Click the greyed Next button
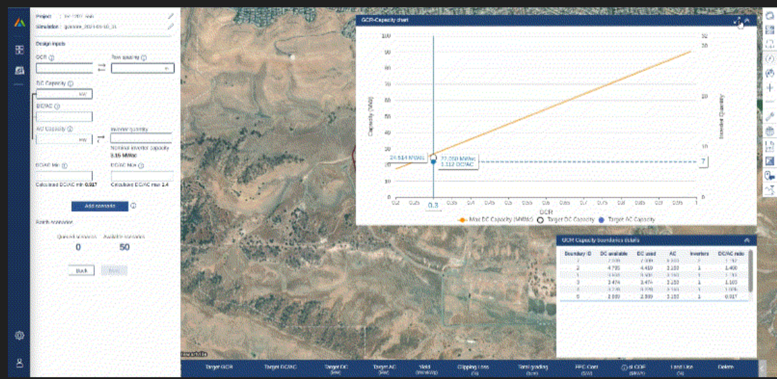The height and width of the screenshot is (379, 777). [x=114, y=270]
